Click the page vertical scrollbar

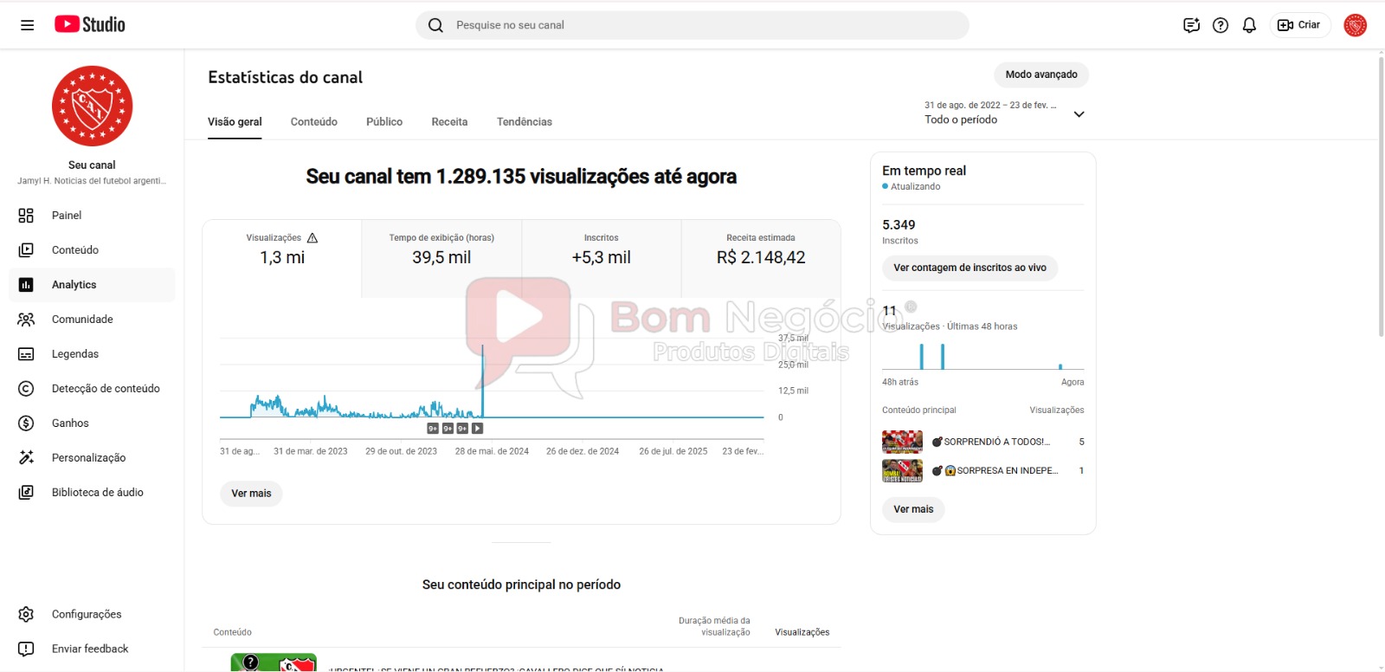(x=1381, y=195)
